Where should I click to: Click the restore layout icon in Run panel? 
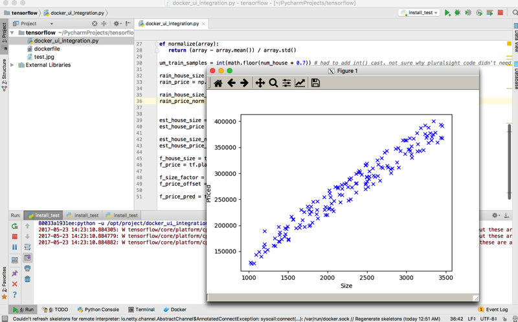coord(14,260)
